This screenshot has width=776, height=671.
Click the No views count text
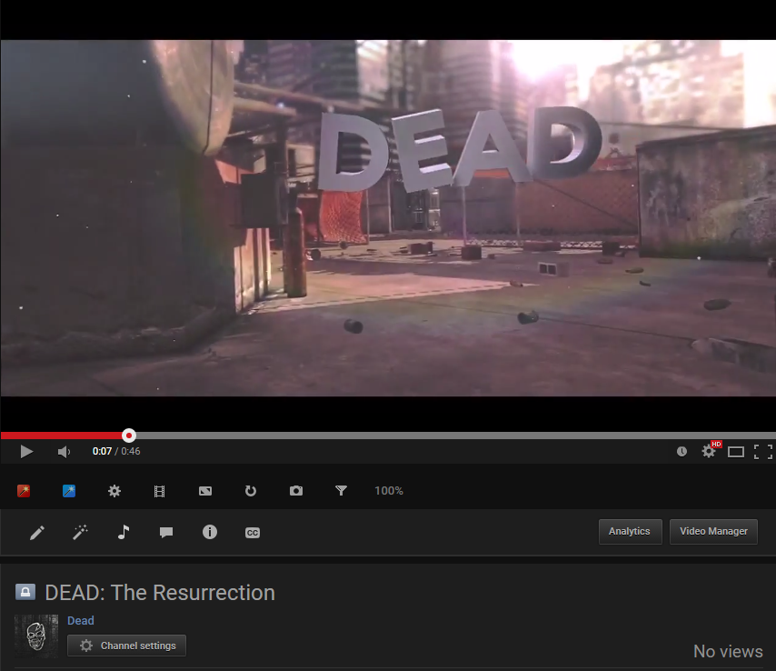pyautogui.click(x=728, y=652)
